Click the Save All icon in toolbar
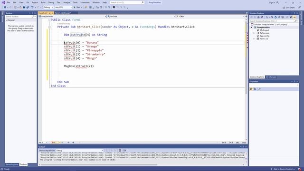Viewport: 304px width, 171px height. tap(28, 7)
